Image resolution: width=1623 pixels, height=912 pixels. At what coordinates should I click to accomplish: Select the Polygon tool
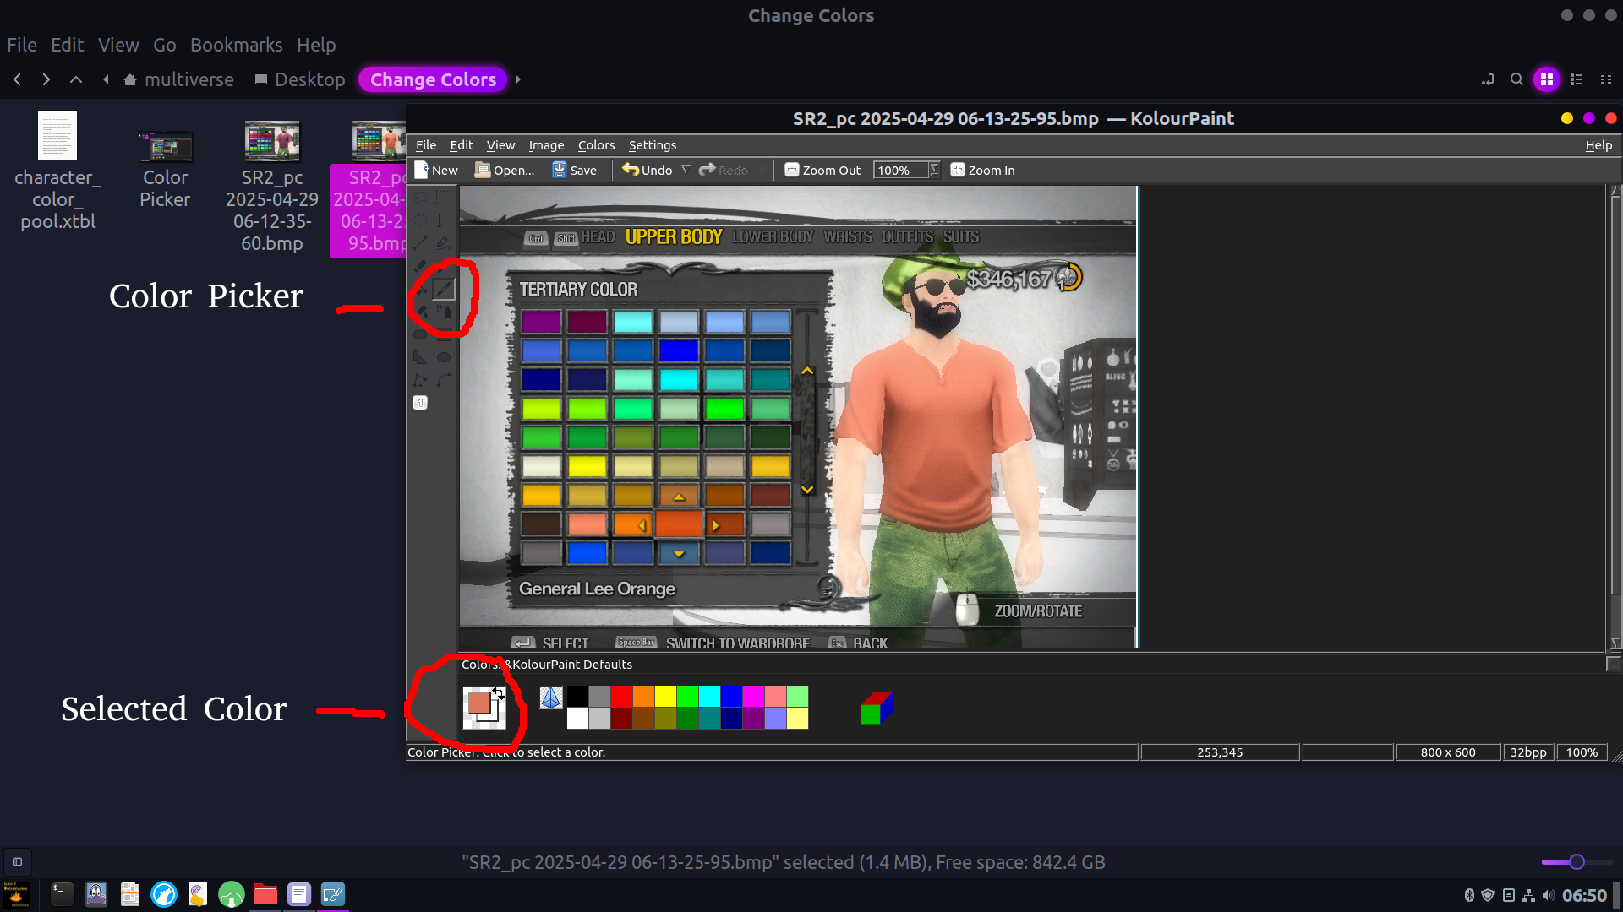click(x=420, y=357)
